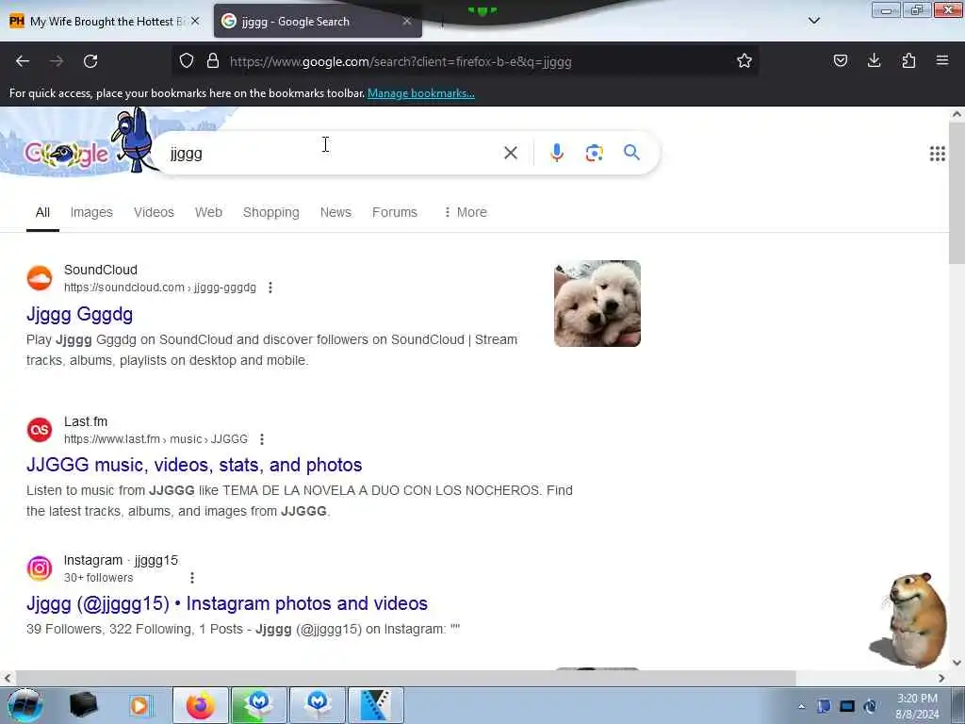Open the Jjggg Gggdg SoundCloud result
965x724 pixels.
[79, 315]
